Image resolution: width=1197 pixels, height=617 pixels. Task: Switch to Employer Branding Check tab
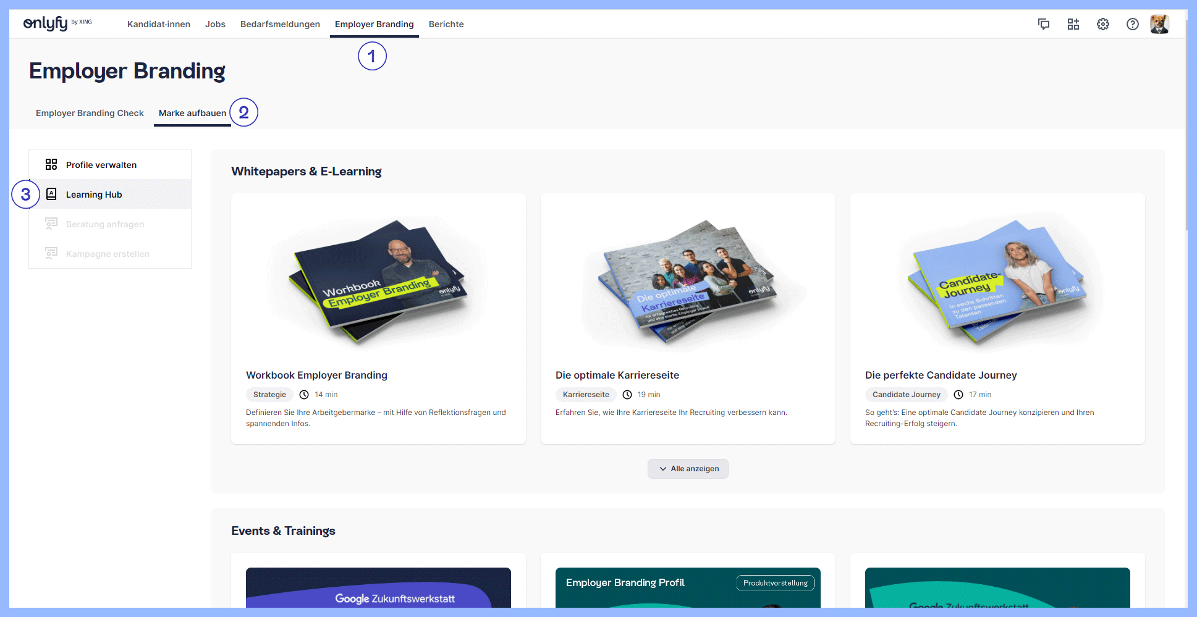tap(90, 113)
